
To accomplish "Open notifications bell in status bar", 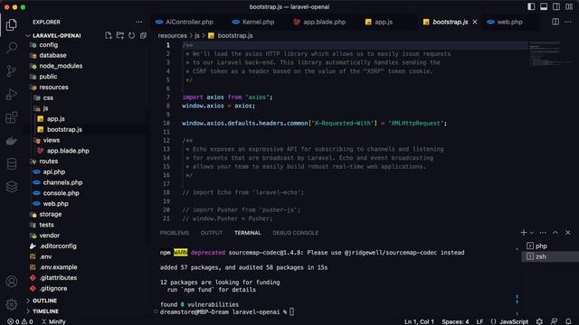I will 568,321.
